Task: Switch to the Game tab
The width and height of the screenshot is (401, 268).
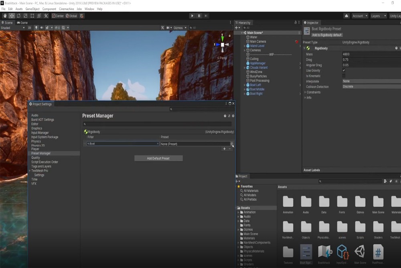Action: [x=22, y=23]
